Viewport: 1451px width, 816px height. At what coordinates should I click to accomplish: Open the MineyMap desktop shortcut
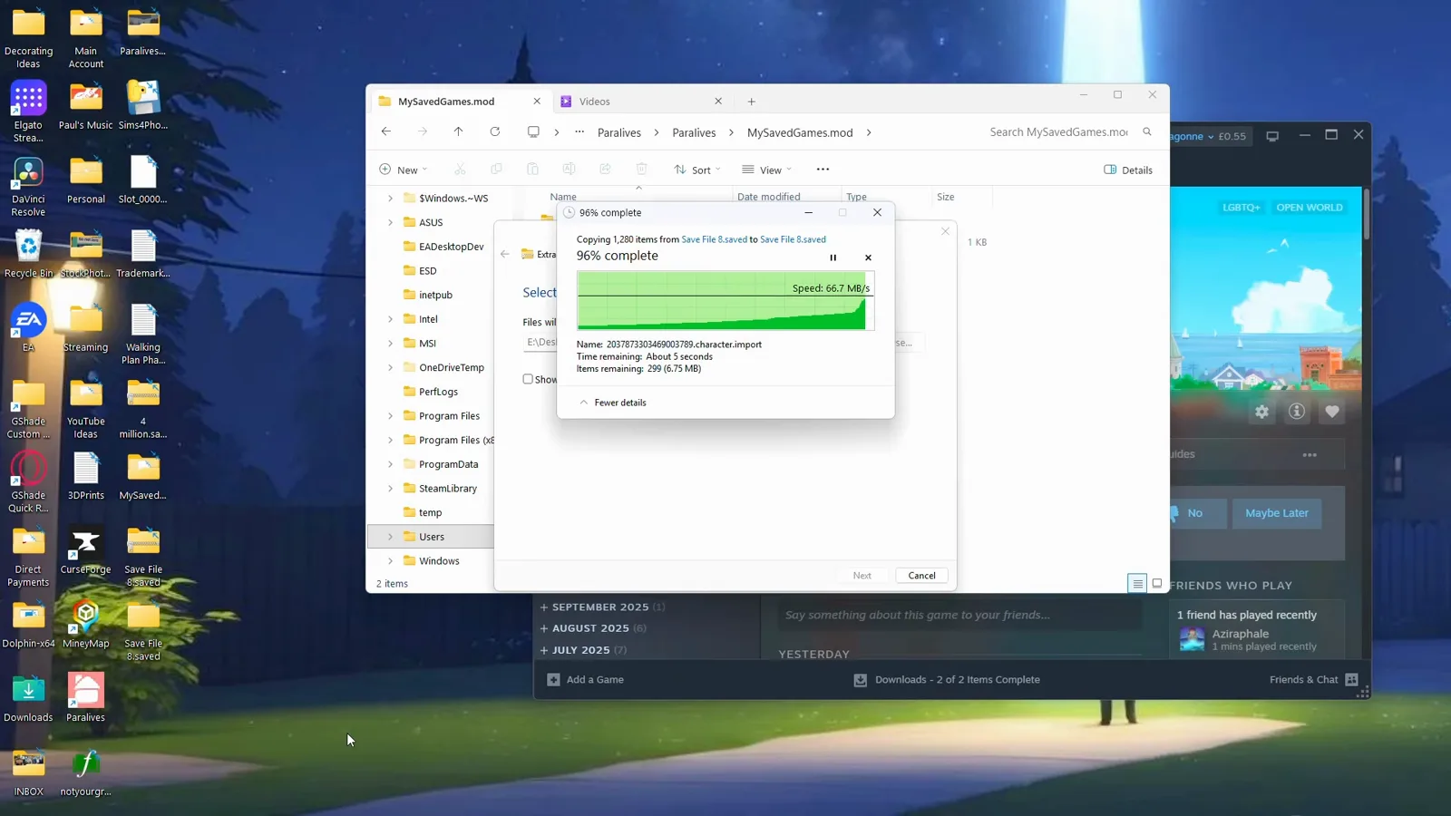(85, 624)
